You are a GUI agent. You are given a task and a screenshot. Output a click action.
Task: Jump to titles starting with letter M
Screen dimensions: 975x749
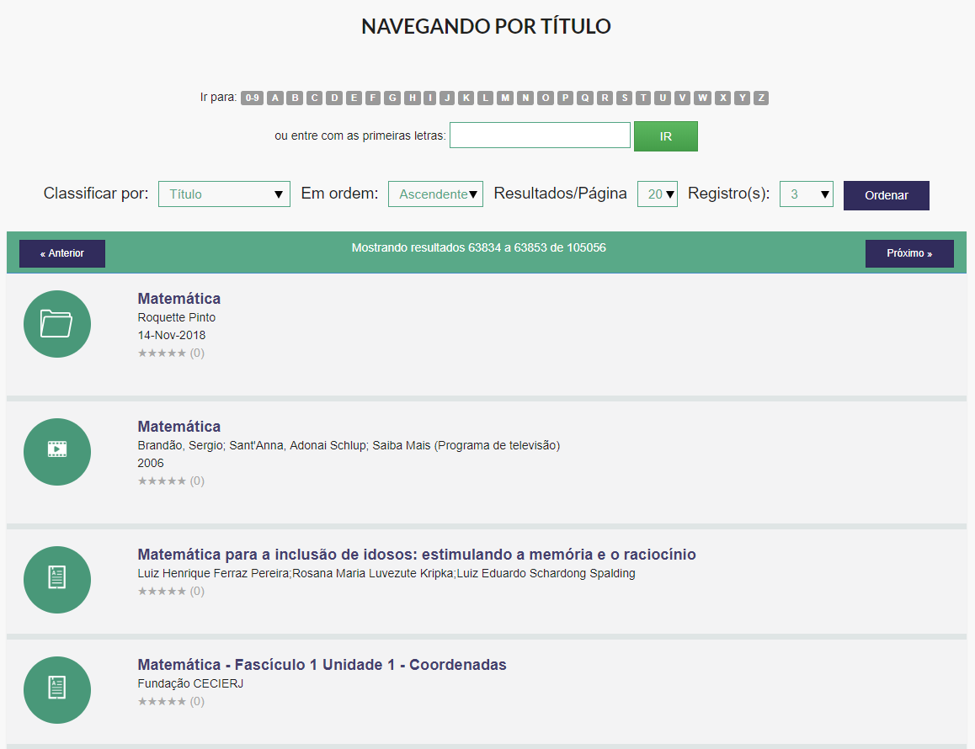[x=505, y=98]
